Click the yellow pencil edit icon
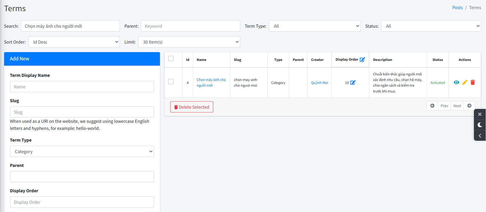The height and width of the screenshot is (212, 486). [465, 82]
